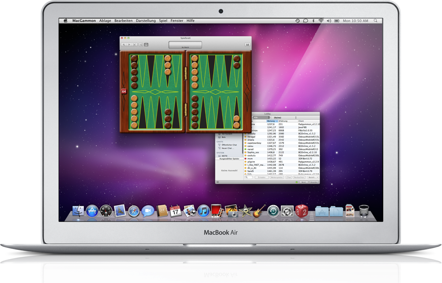442x283 pixels.
Task: Open Mail stamp icon in the Dock
Action: point(120,211)
